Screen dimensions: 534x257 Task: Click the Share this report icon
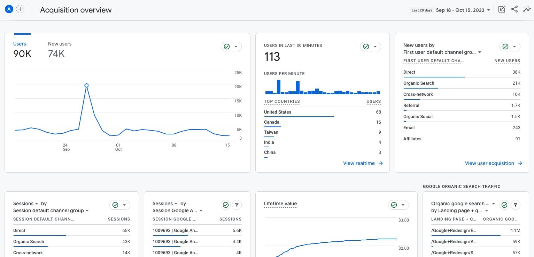coord(514,9)
